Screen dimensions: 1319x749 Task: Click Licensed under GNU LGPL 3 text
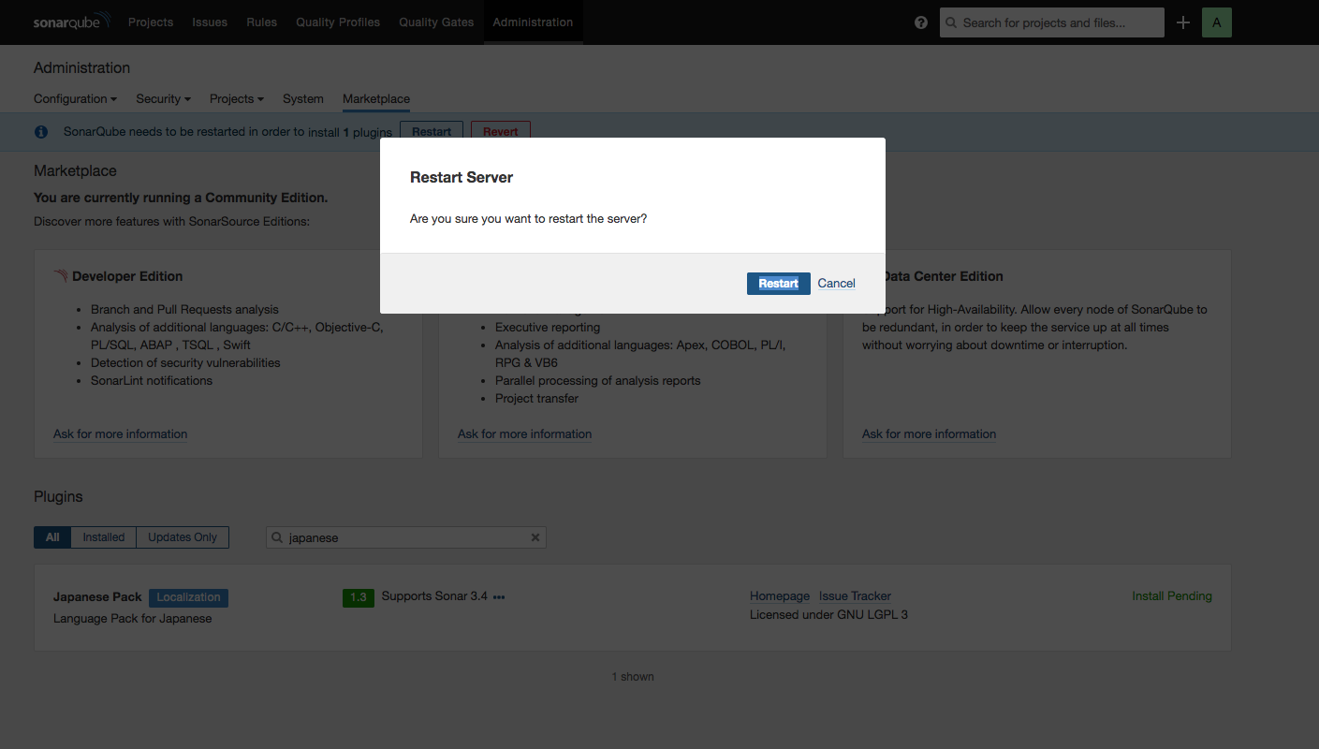[828, 615]
